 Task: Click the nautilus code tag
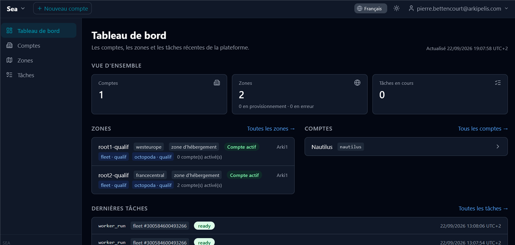coord(351,147)
